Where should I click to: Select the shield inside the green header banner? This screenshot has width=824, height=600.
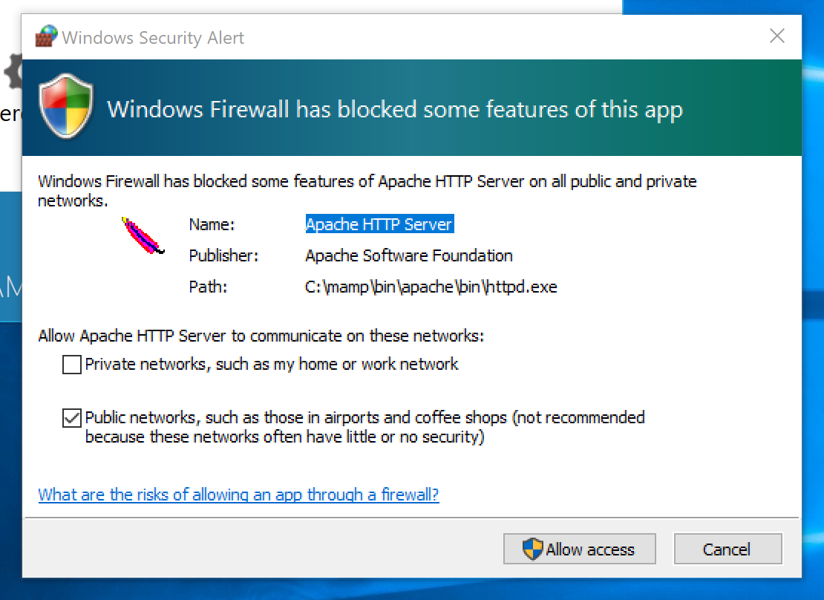65,104
